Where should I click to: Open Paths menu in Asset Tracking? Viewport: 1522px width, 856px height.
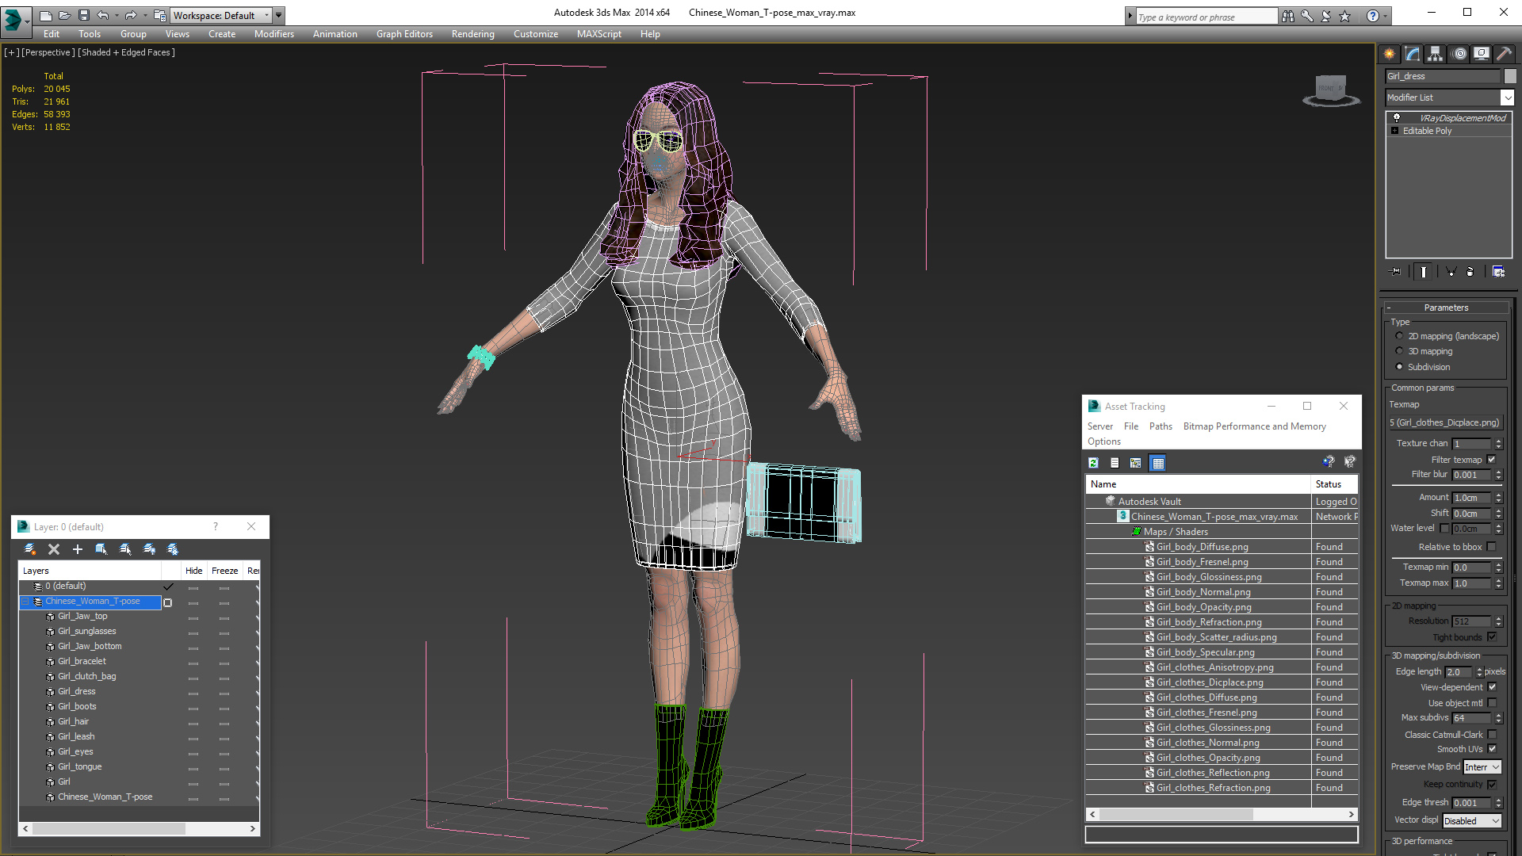coord(1161,426)
